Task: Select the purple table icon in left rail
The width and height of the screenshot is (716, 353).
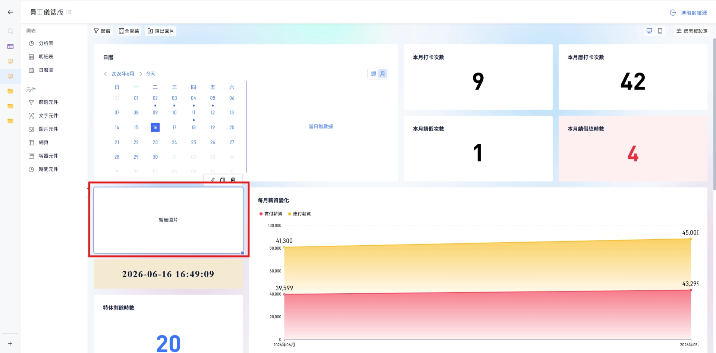Action: [x=10, y=47]
